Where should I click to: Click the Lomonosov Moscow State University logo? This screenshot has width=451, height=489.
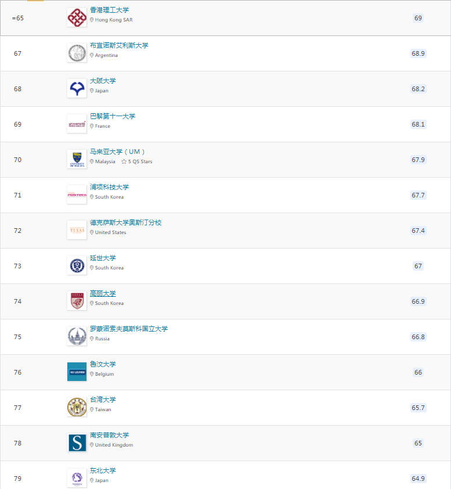[77, 336]
